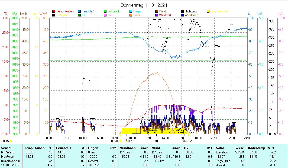Click the Sensor header in data table

6,148
